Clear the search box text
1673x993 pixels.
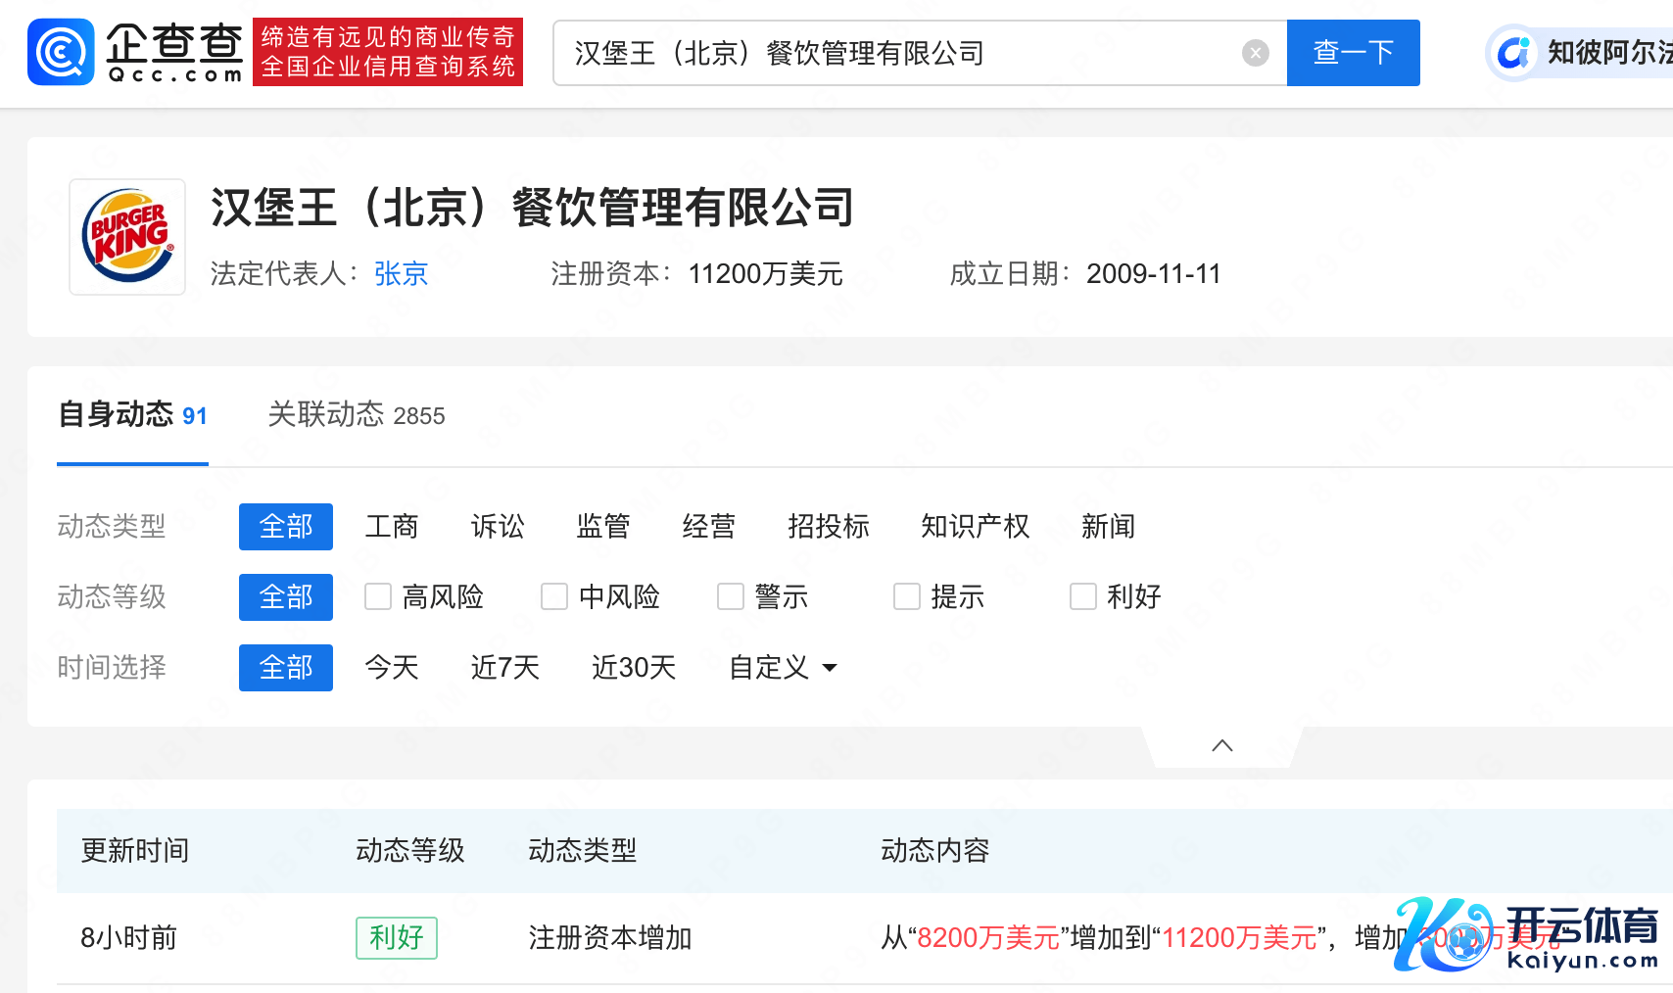point(1255,53)
